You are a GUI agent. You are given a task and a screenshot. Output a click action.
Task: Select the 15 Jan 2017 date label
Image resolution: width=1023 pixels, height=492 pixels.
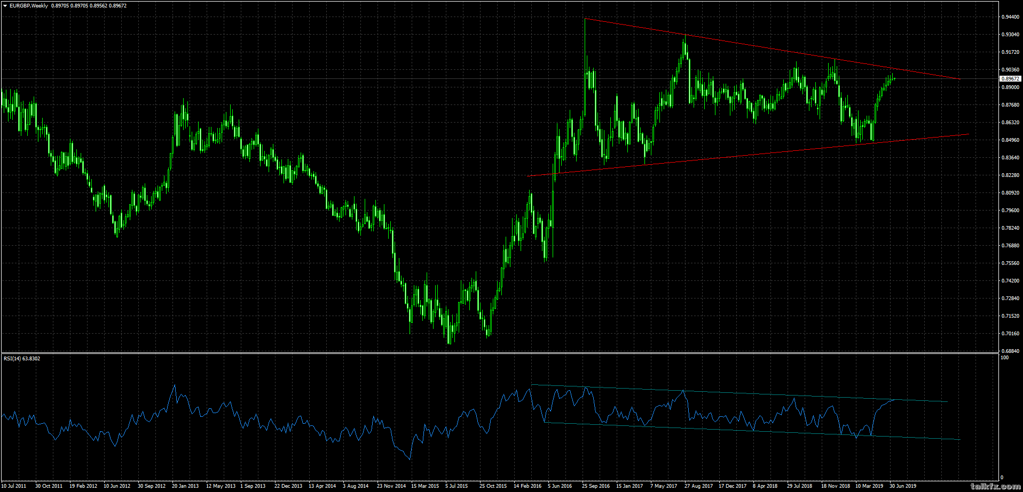point(629,486)
